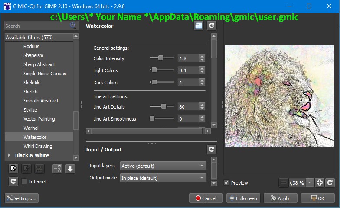The image size is (340, 208).
Task: Choose the Warhol filter
Action: tap(31, 128)
